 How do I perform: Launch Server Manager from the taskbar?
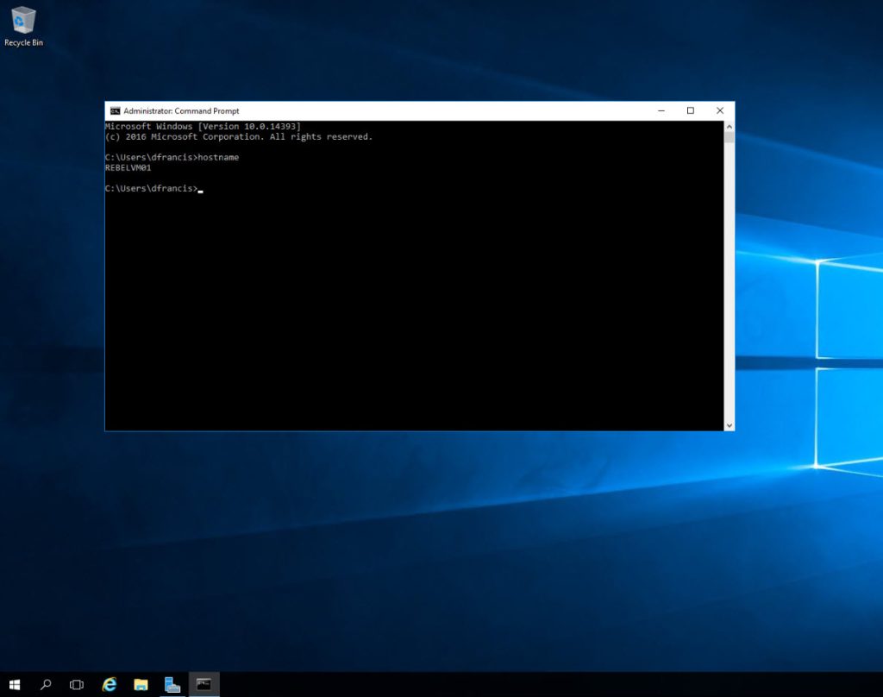172,684
